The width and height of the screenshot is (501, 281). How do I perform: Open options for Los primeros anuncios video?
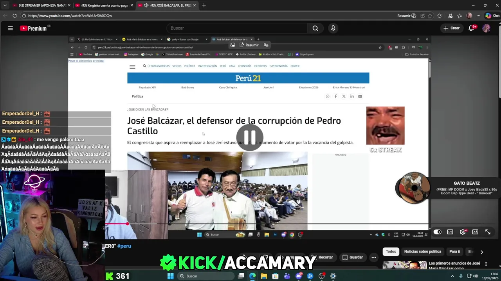[x=486, y=264]
